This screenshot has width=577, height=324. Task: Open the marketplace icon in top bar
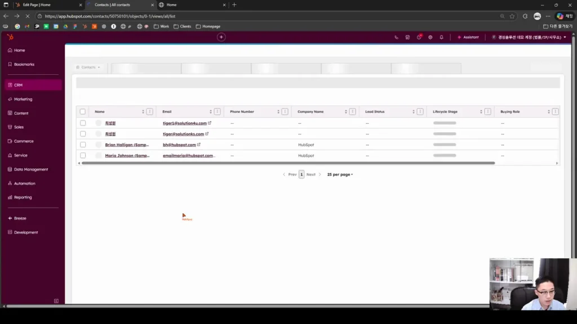click(407, 38)
